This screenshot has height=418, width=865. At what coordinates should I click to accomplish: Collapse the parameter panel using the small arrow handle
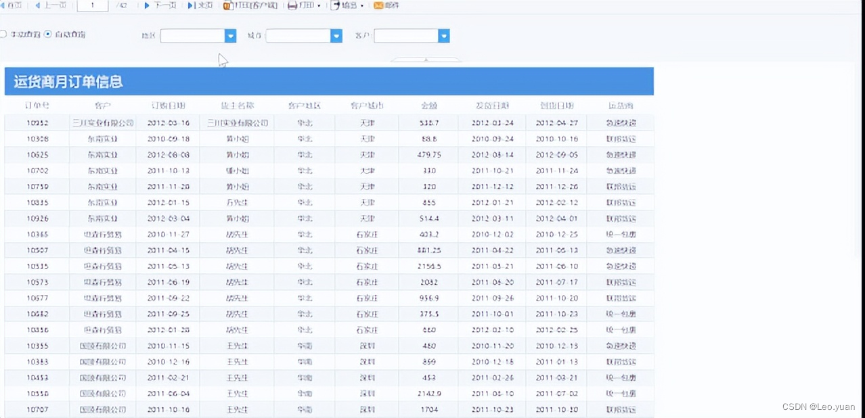click(426, 60)
